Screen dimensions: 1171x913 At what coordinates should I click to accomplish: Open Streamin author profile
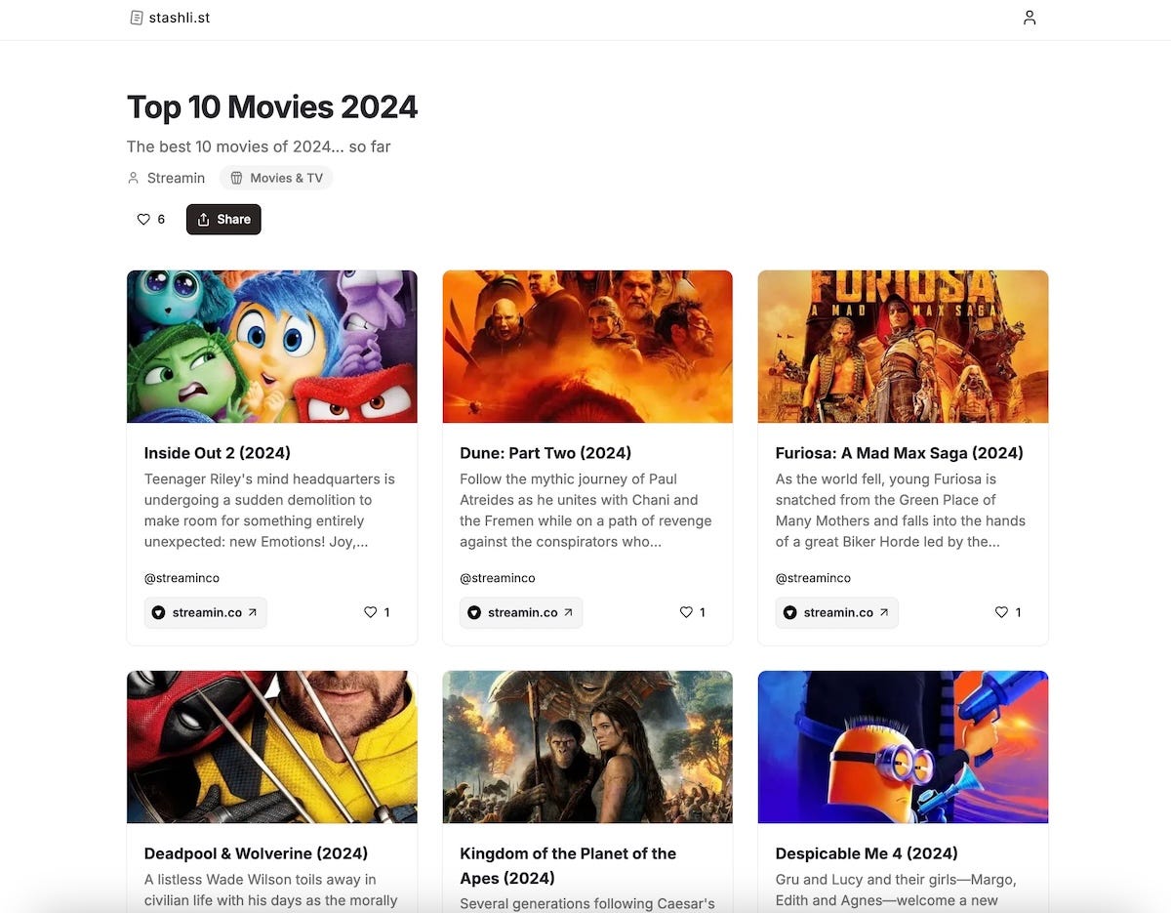click(x=166, y=178)
